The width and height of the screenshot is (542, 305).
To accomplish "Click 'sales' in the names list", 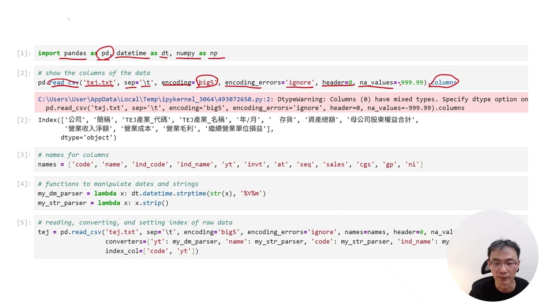I will (x=335, y=164).
